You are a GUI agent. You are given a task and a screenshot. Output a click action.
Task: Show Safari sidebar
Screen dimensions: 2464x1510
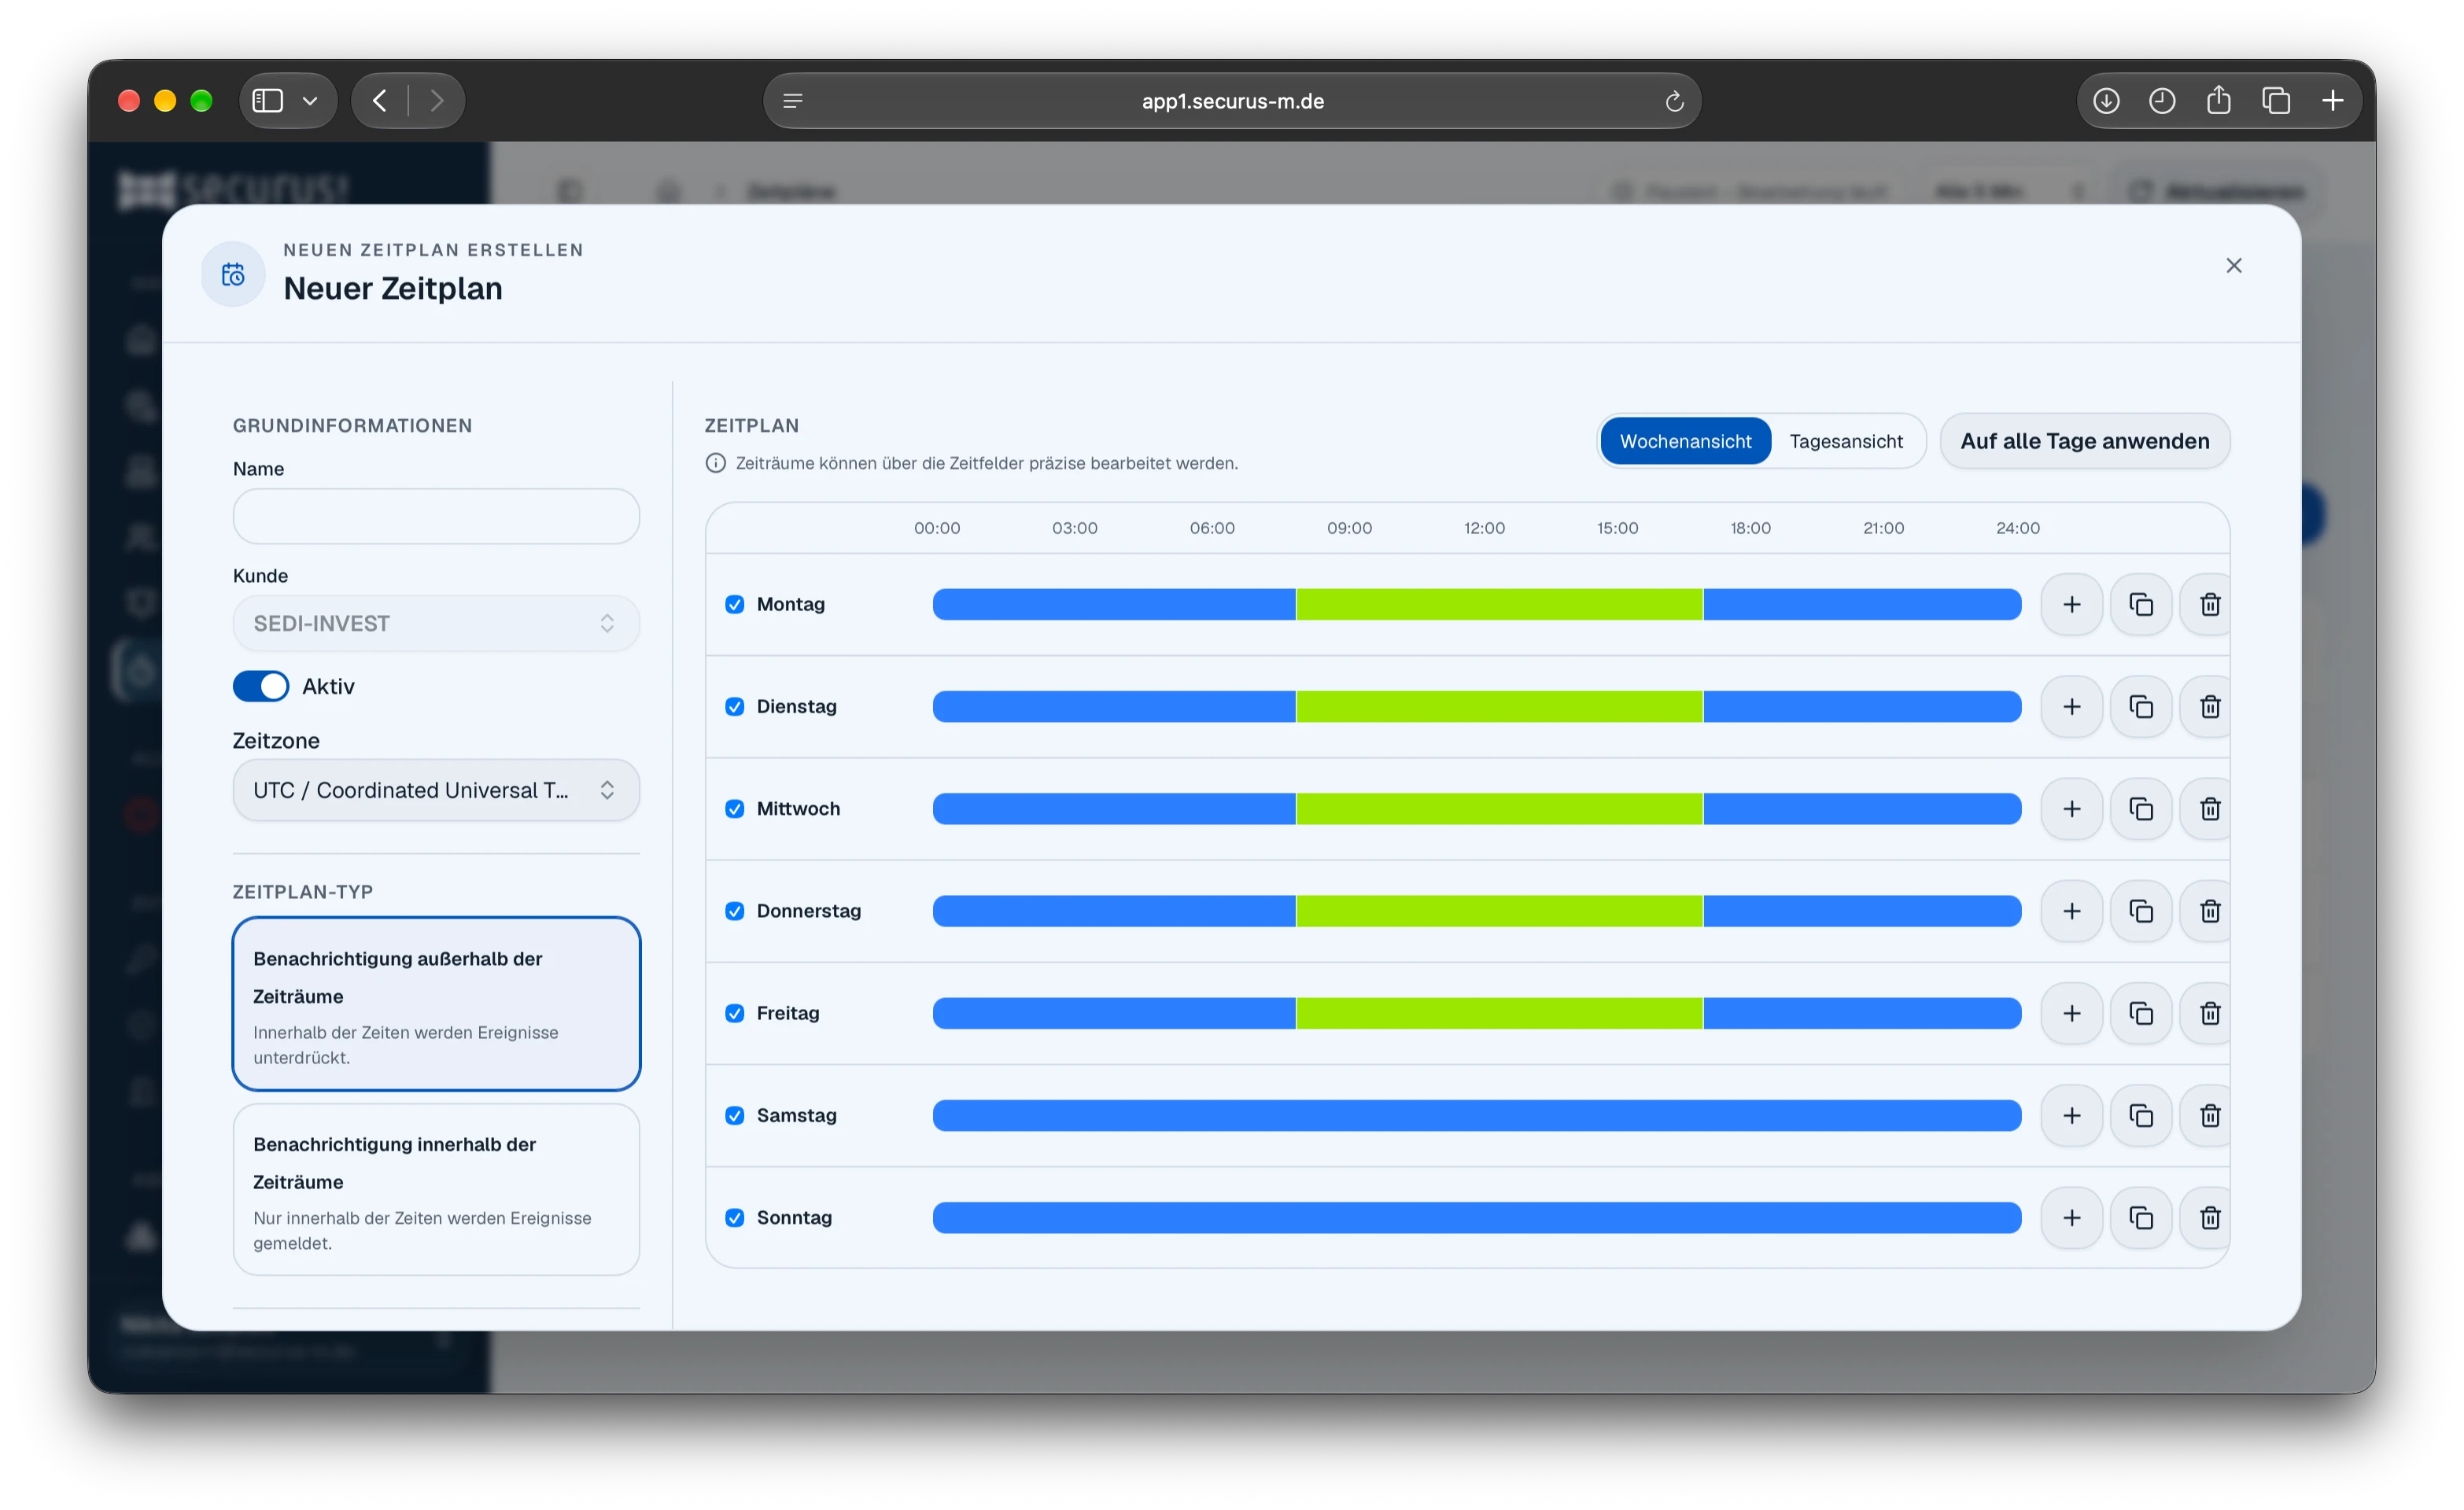click(x=267, y=101)
